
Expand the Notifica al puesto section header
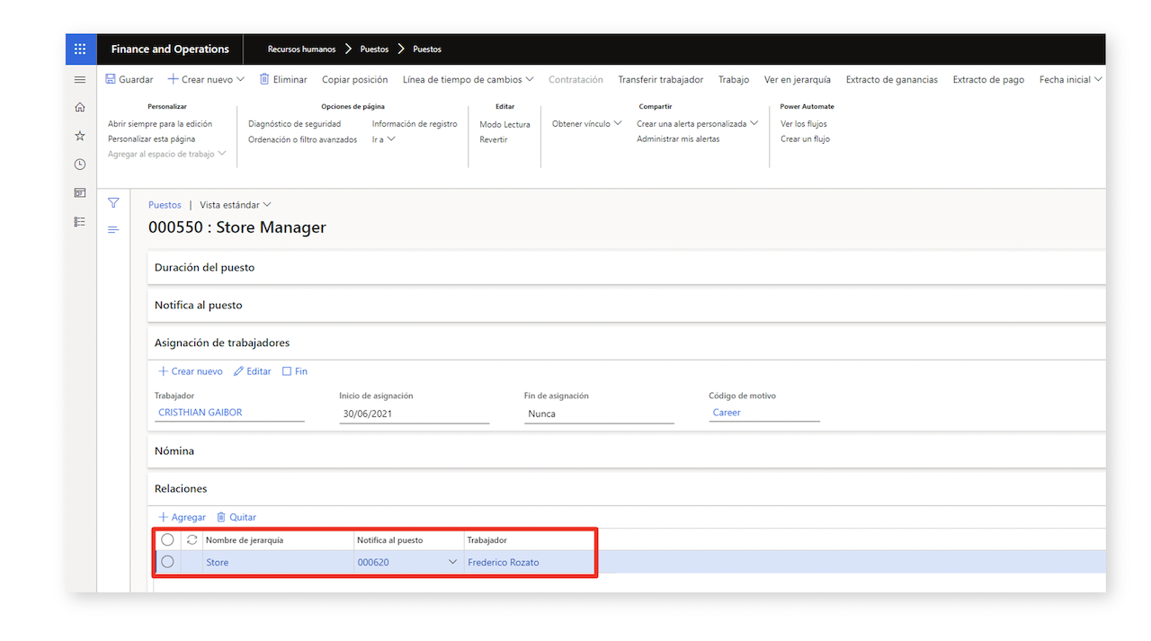[626, 306]
